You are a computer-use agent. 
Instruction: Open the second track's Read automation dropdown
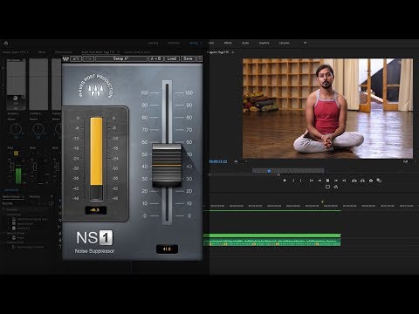tap(38, 147)
